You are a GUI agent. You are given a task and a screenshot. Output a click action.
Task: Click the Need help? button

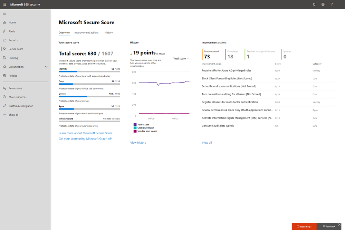pos(304,226)
